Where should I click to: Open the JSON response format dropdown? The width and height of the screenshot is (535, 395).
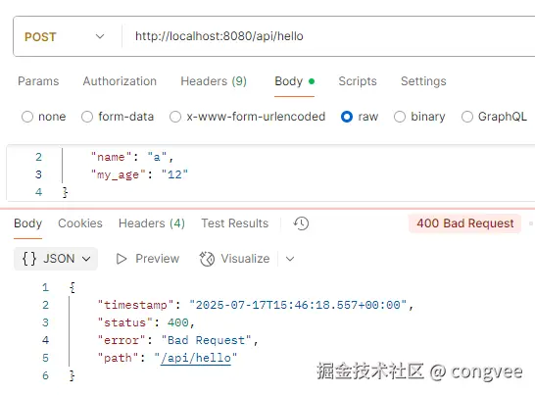coord(56,259)
